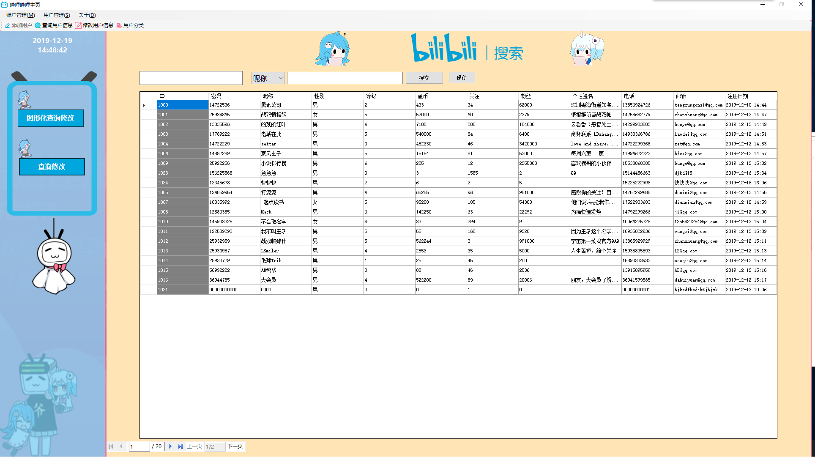The width and height of the screenshot is (815, 460).
Task: Select the nickname cell 打泥泥
Action: coord(286,192)
